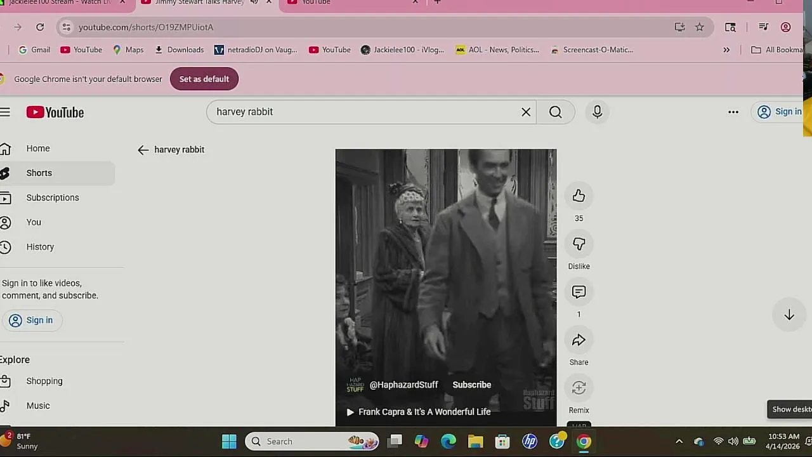
Task: Open Microsoft Store from taskbar
Action: point(502,441)
